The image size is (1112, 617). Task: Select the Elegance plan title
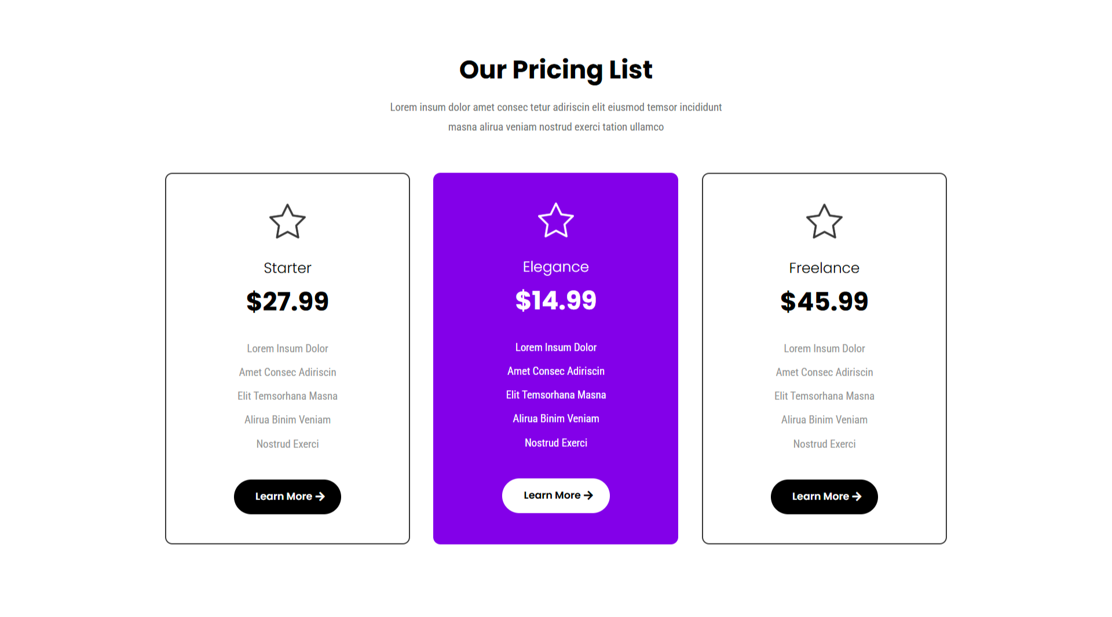point(555,267)
